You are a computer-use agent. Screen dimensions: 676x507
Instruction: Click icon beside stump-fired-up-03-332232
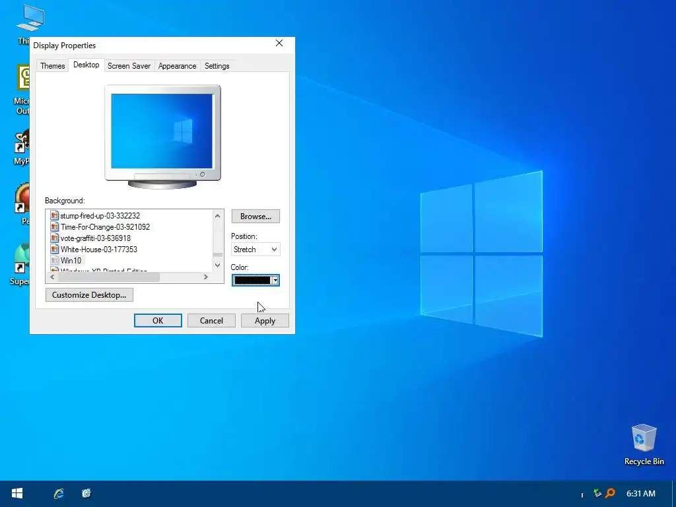pos(54,216)
